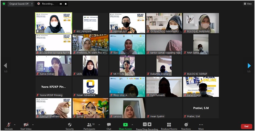The image size is (255, 131).
Task: Open the More options menu
Action: tap(201, 126)
